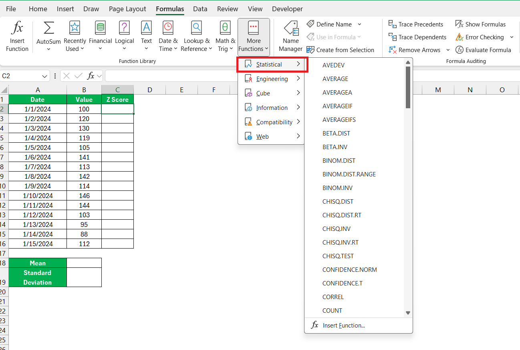Click the cell with value 146

pos(84,196)
